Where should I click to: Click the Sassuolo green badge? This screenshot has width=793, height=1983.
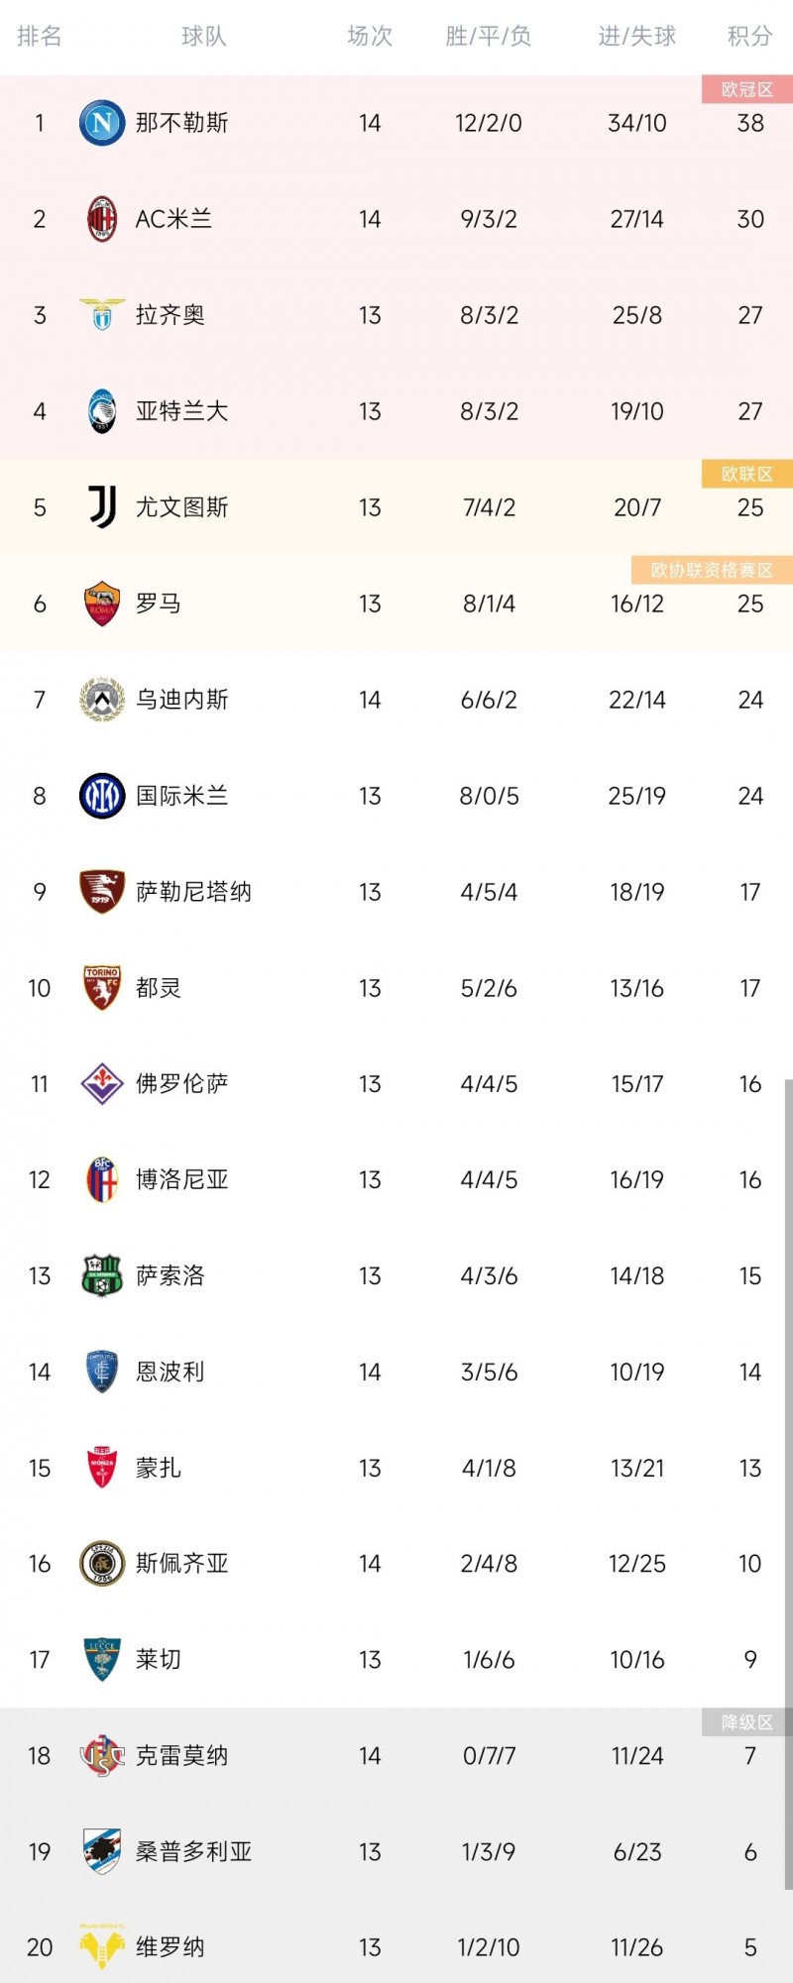pyautogui.click(x=102, y=1276)
